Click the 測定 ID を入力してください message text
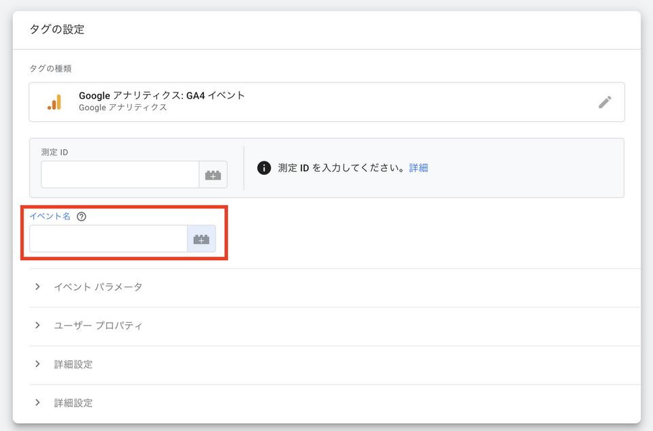The height and width of the screenshot is (431, 653). coord(341,168)
